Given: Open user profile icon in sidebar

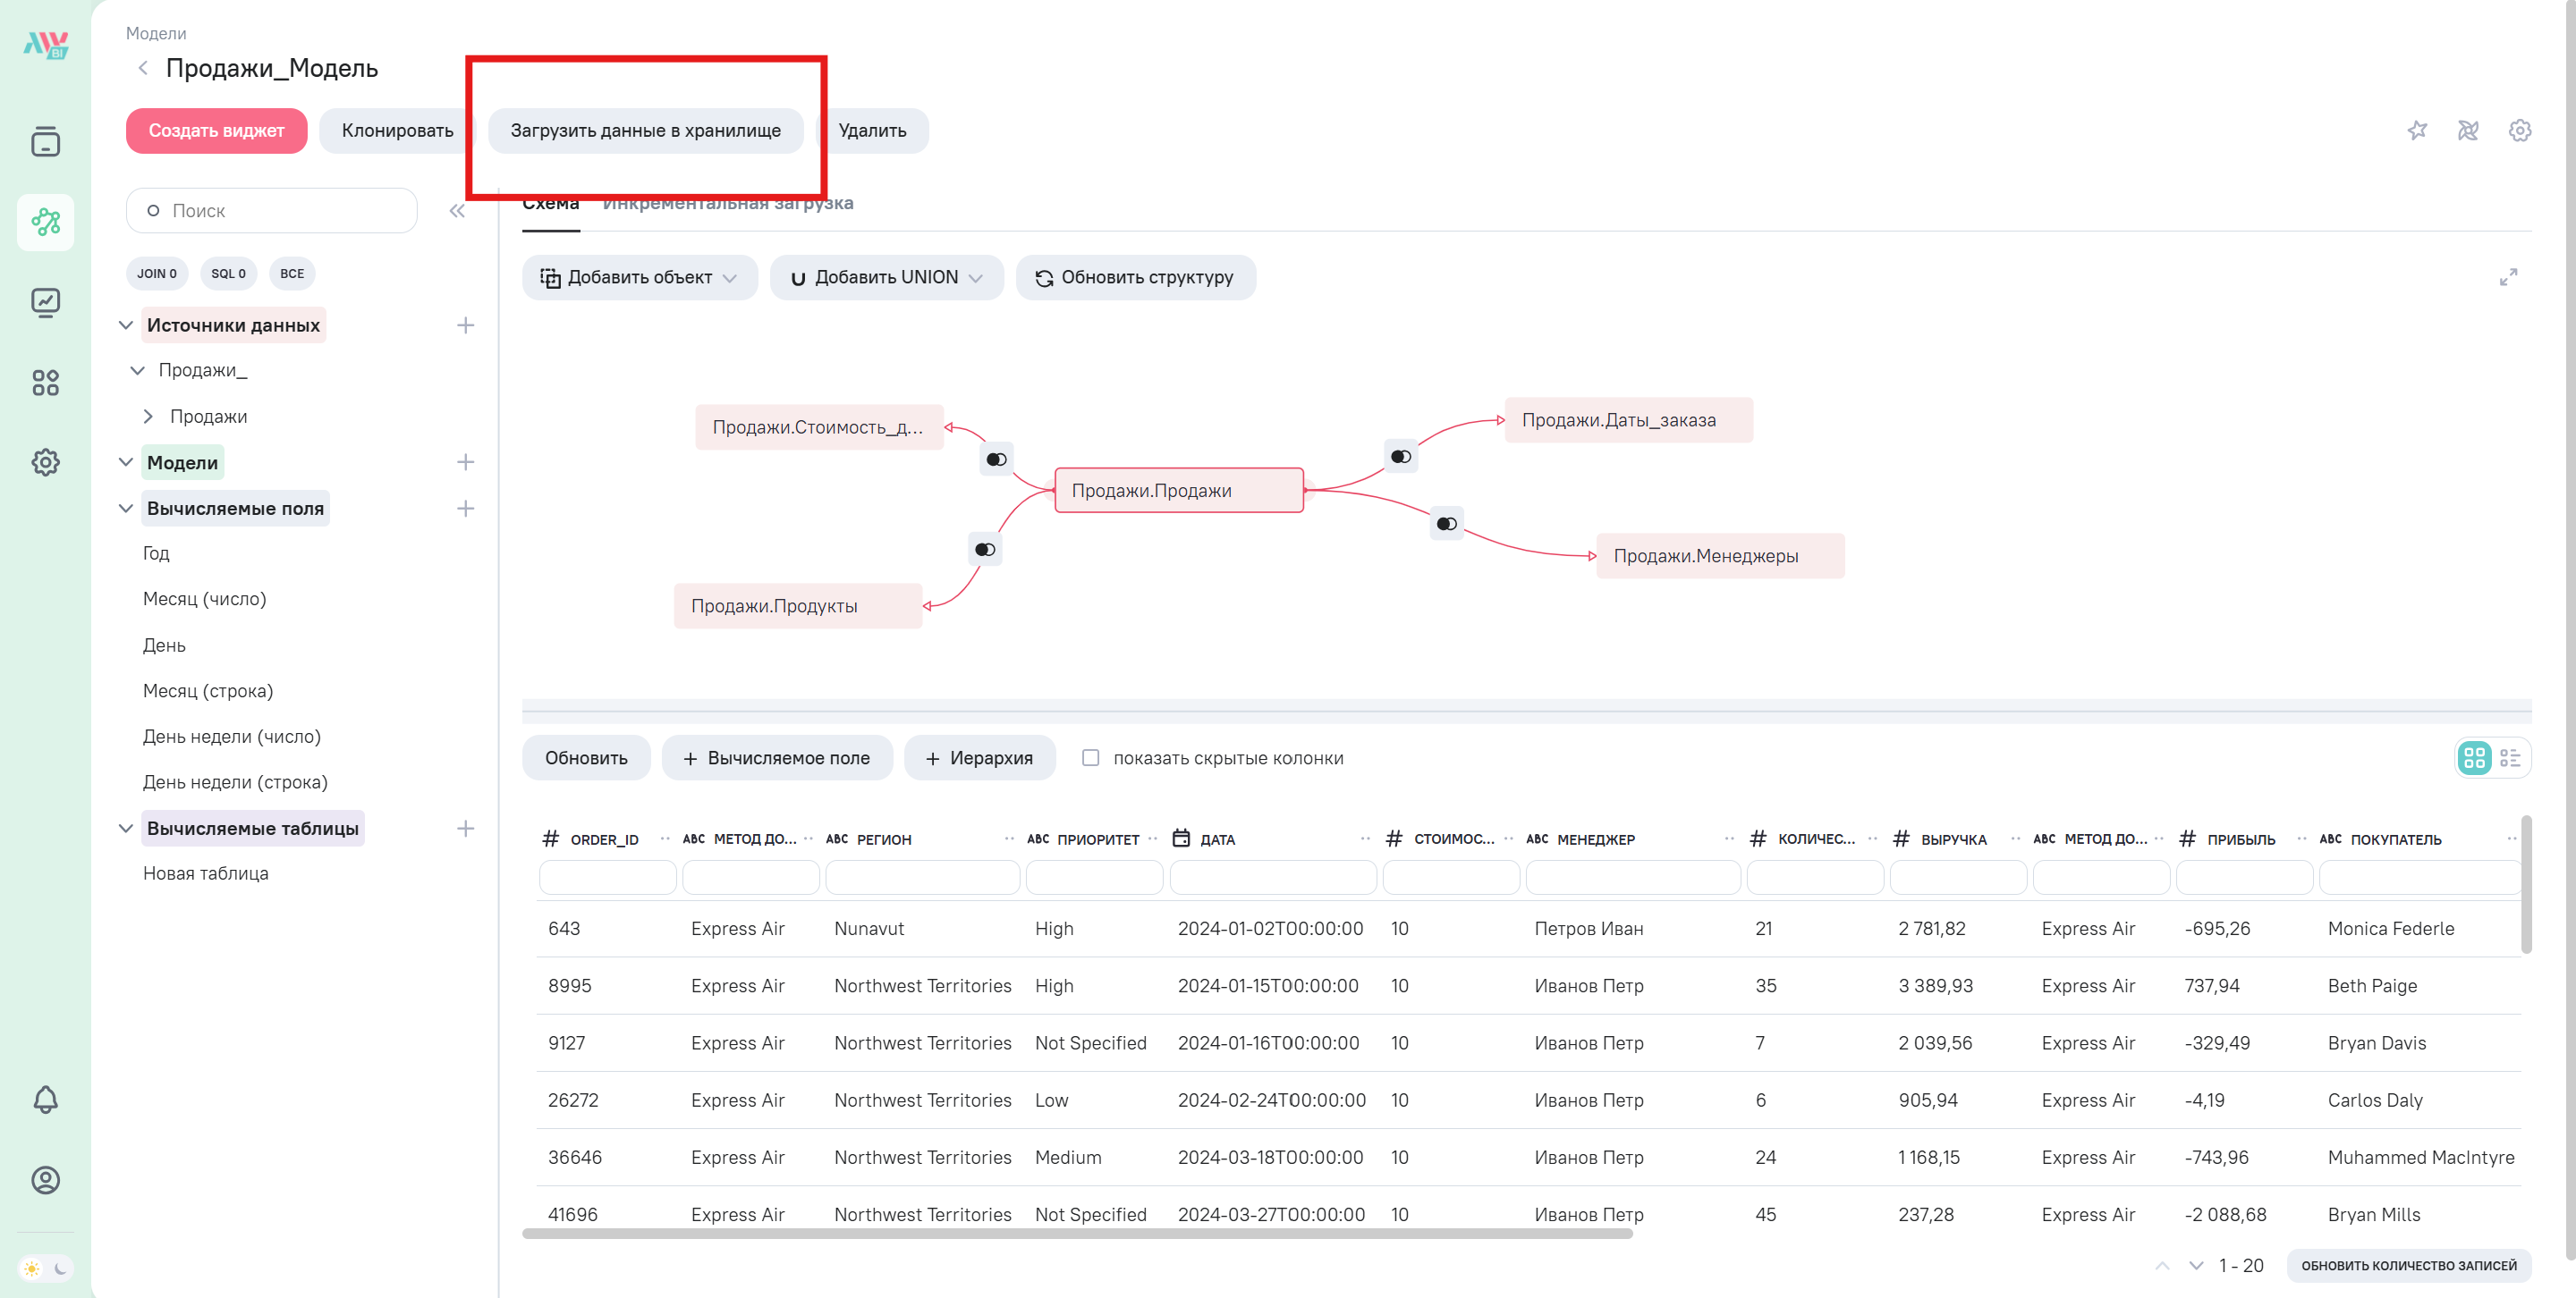Looking at the screenshot, I should point(45,1180).
